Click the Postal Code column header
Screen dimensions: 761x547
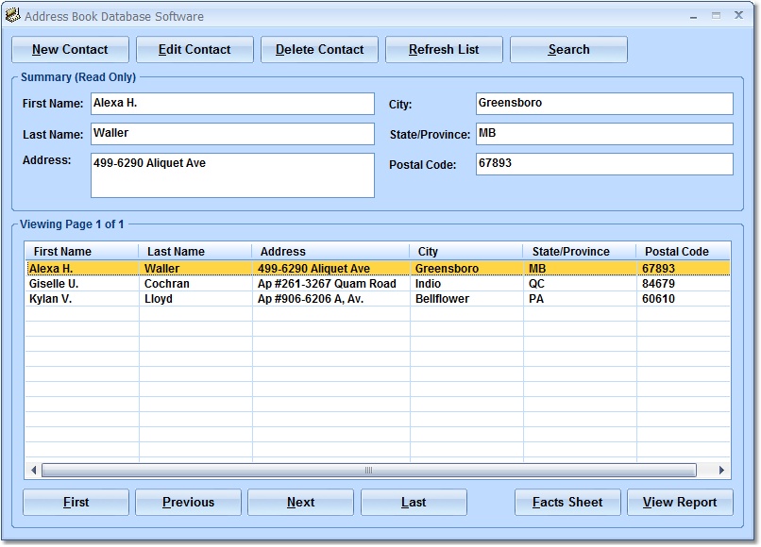(677, 251)
